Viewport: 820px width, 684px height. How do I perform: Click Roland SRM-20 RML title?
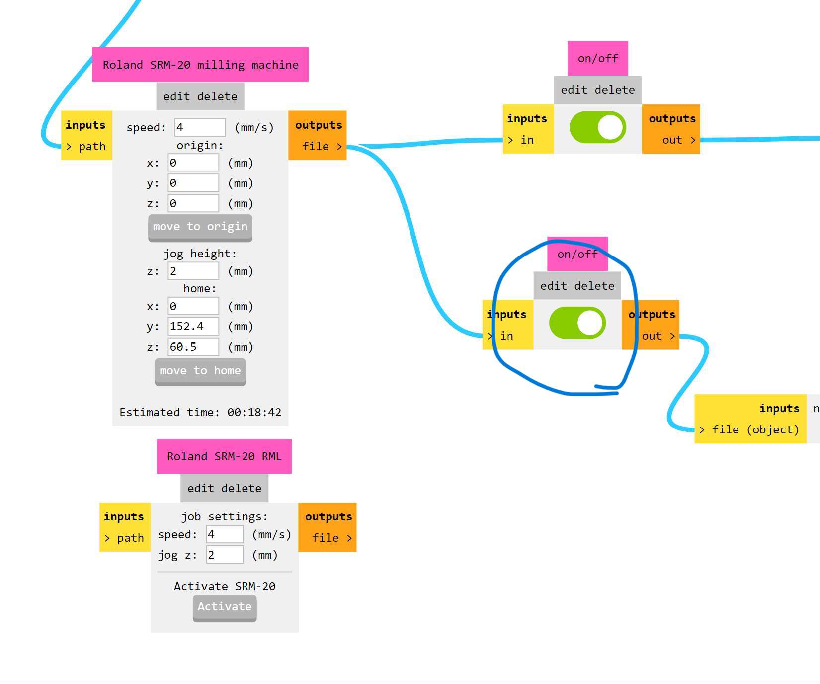[x=224, y=456]
